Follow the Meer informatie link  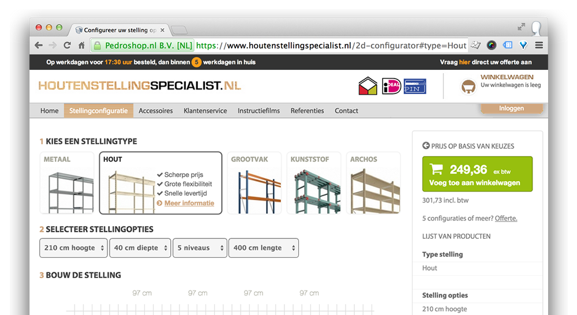189,203
